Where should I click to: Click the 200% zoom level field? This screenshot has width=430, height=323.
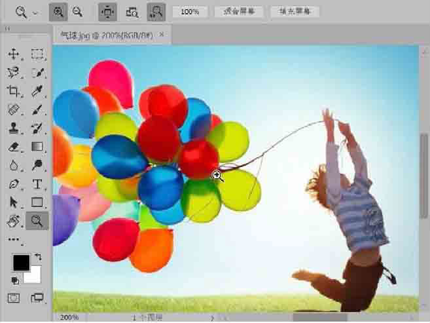coord(69,318)
